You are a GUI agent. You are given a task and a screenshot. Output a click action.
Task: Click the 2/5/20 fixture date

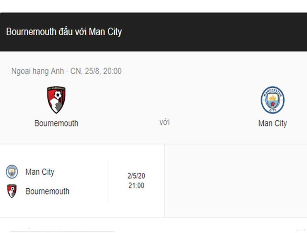click(x=136, y=176)
